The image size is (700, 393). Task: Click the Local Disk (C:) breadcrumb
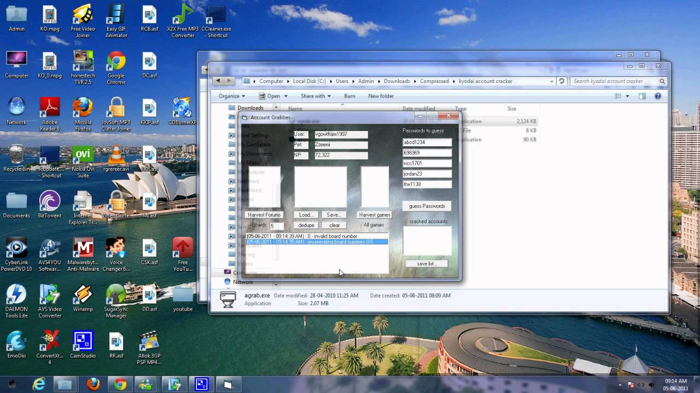309,81
